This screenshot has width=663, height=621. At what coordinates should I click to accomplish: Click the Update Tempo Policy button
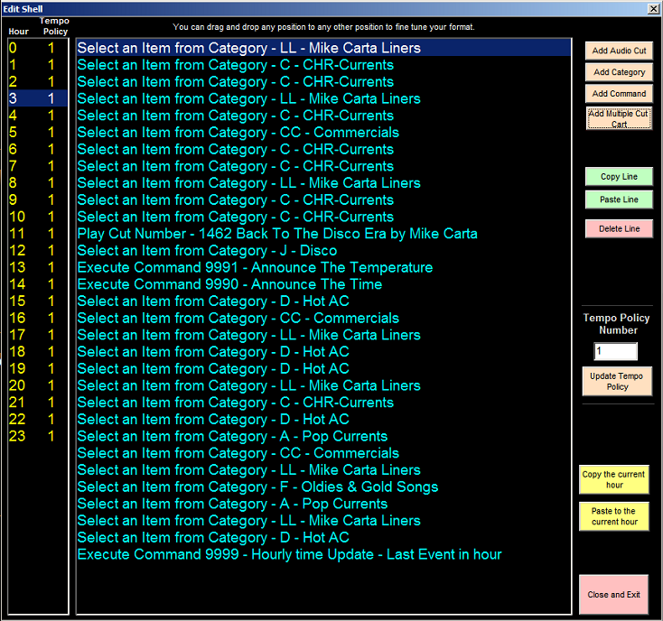point(617,382)
